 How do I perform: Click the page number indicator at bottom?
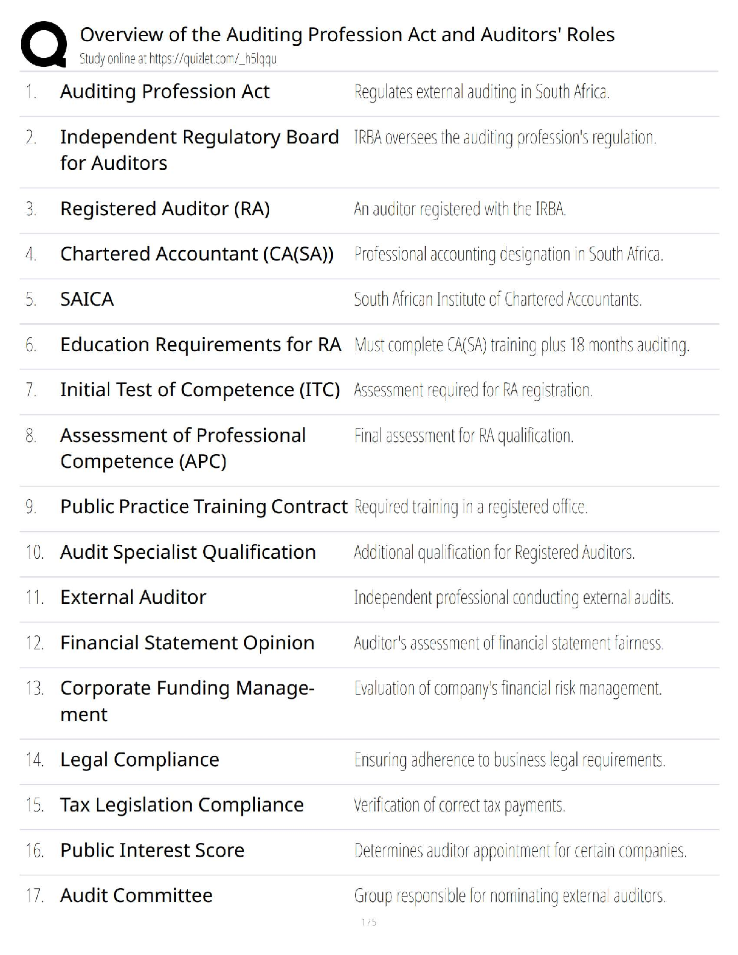(x=369, y=922)
